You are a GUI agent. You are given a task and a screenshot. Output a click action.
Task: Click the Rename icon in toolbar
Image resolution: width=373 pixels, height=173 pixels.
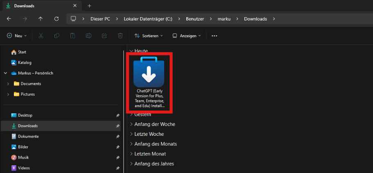point(88,36)
